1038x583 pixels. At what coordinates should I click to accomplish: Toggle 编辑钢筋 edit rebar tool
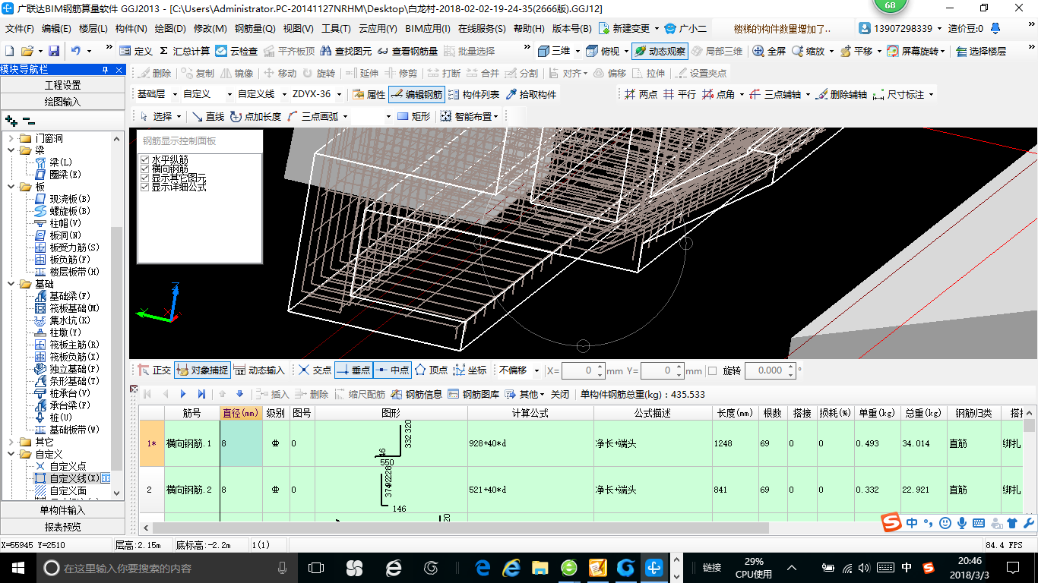click(x=416, y=94)
